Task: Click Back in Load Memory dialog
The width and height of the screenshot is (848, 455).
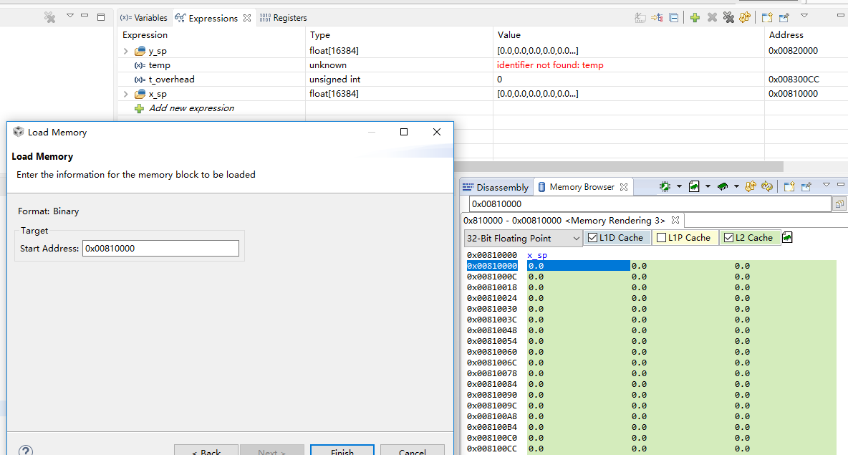Action: pos(206,451)
